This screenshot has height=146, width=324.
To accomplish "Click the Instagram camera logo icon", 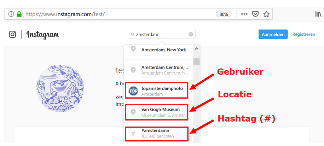I will (12, 34).
